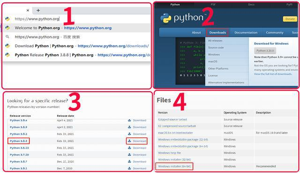Click the 'April 4, 2021' release date
This screenshot has width=300, height=173.
coord(65,121)
